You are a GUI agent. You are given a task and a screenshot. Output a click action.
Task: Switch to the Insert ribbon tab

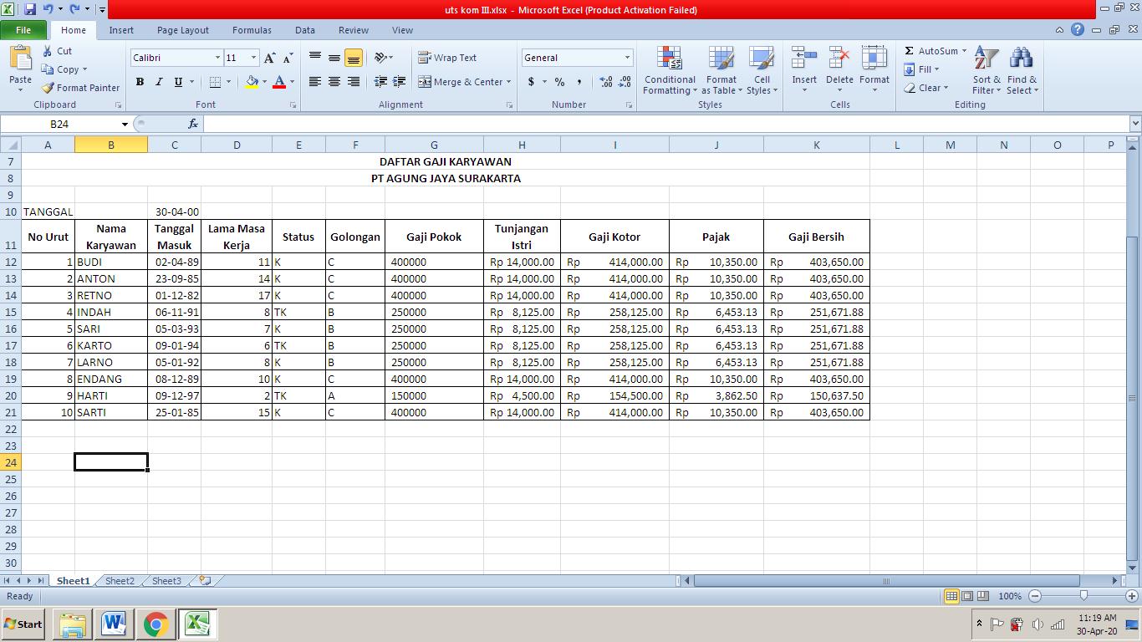(x=121, y=30)
